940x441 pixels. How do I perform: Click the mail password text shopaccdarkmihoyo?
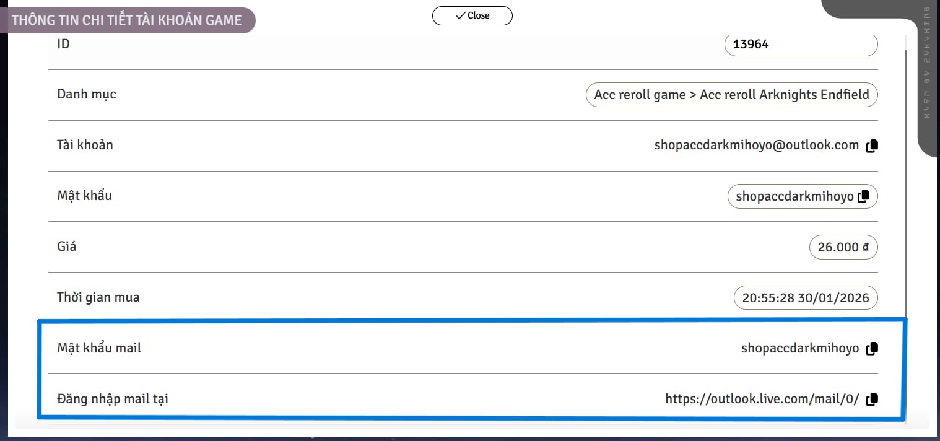tap(799, 349)
